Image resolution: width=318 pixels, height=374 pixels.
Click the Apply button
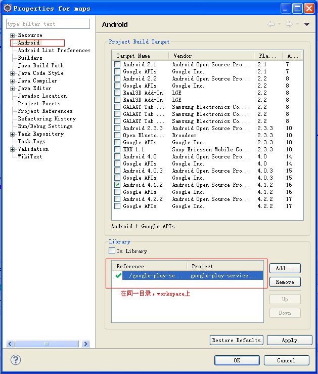click(289, 340)
